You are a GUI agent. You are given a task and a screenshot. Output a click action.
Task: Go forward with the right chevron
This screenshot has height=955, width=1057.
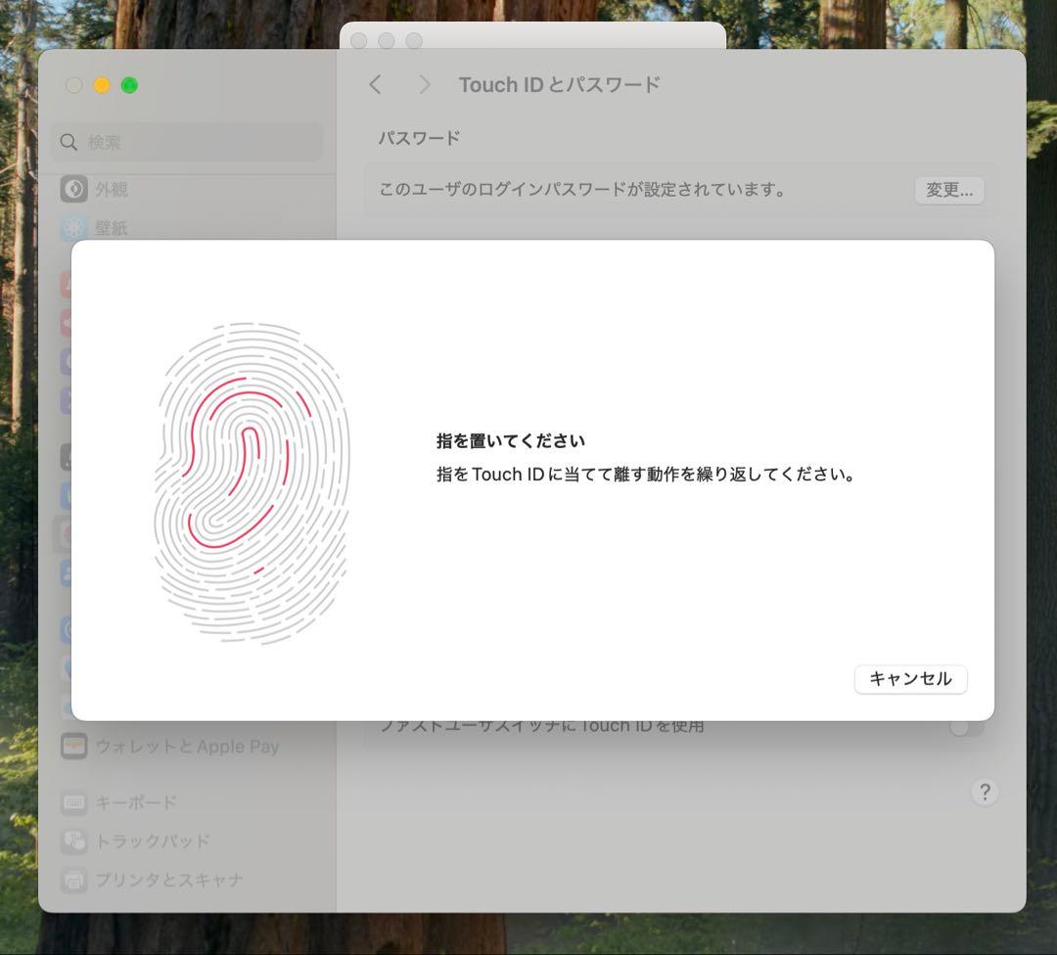(x=424, y=85)
